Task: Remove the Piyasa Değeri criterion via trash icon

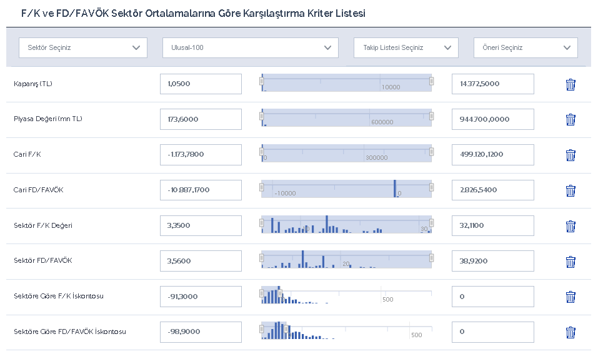Action: (570, 119)
